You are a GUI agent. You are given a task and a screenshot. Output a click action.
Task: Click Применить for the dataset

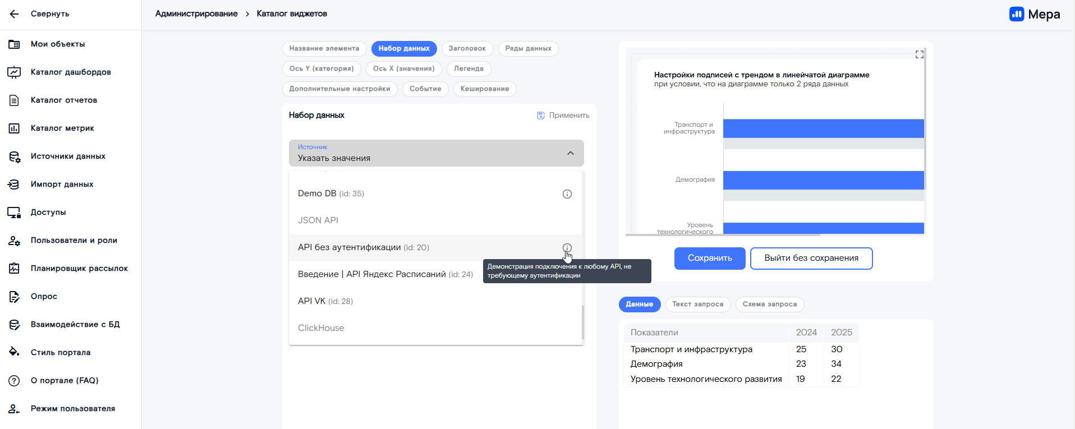[563, 116]
